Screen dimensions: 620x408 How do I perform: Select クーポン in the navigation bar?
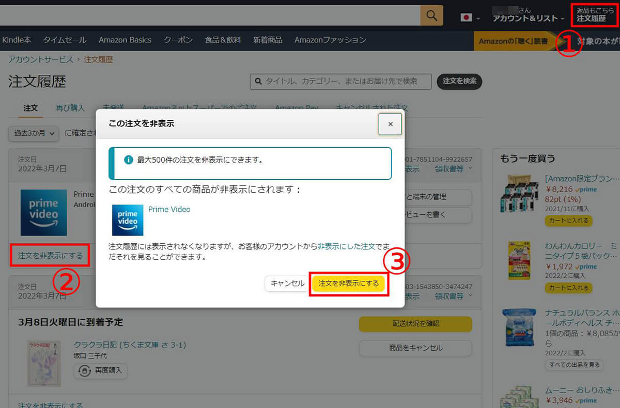pyautogui.click(x=178, y=40)
